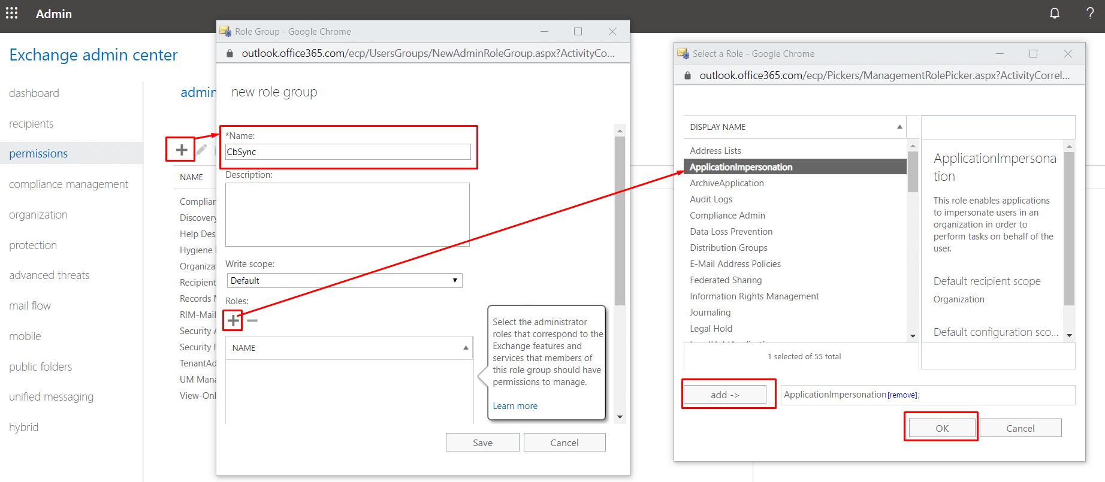Open organization section

click(x=38, y=214)
